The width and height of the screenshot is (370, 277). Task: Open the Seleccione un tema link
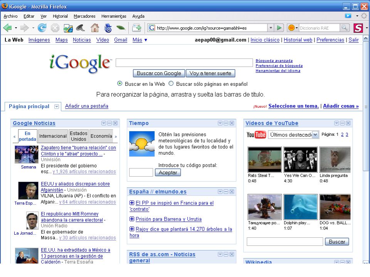(x=294, y=106)
